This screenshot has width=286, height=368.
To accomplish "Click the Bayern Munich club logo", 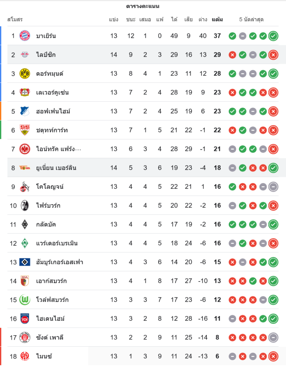I will [x=24, y=36].
